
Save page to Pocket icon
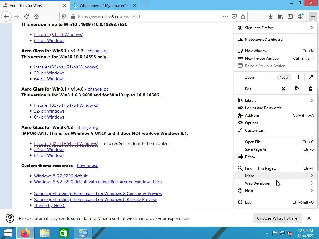pos(234,16)
